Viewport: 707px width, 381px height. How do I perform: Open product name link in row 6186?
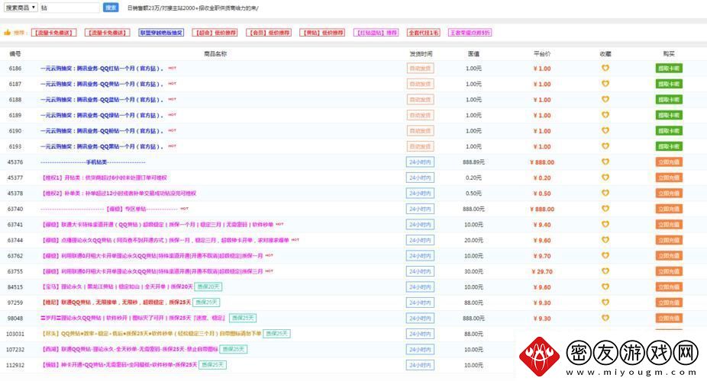pyautogui.click(x=102, y=69)
